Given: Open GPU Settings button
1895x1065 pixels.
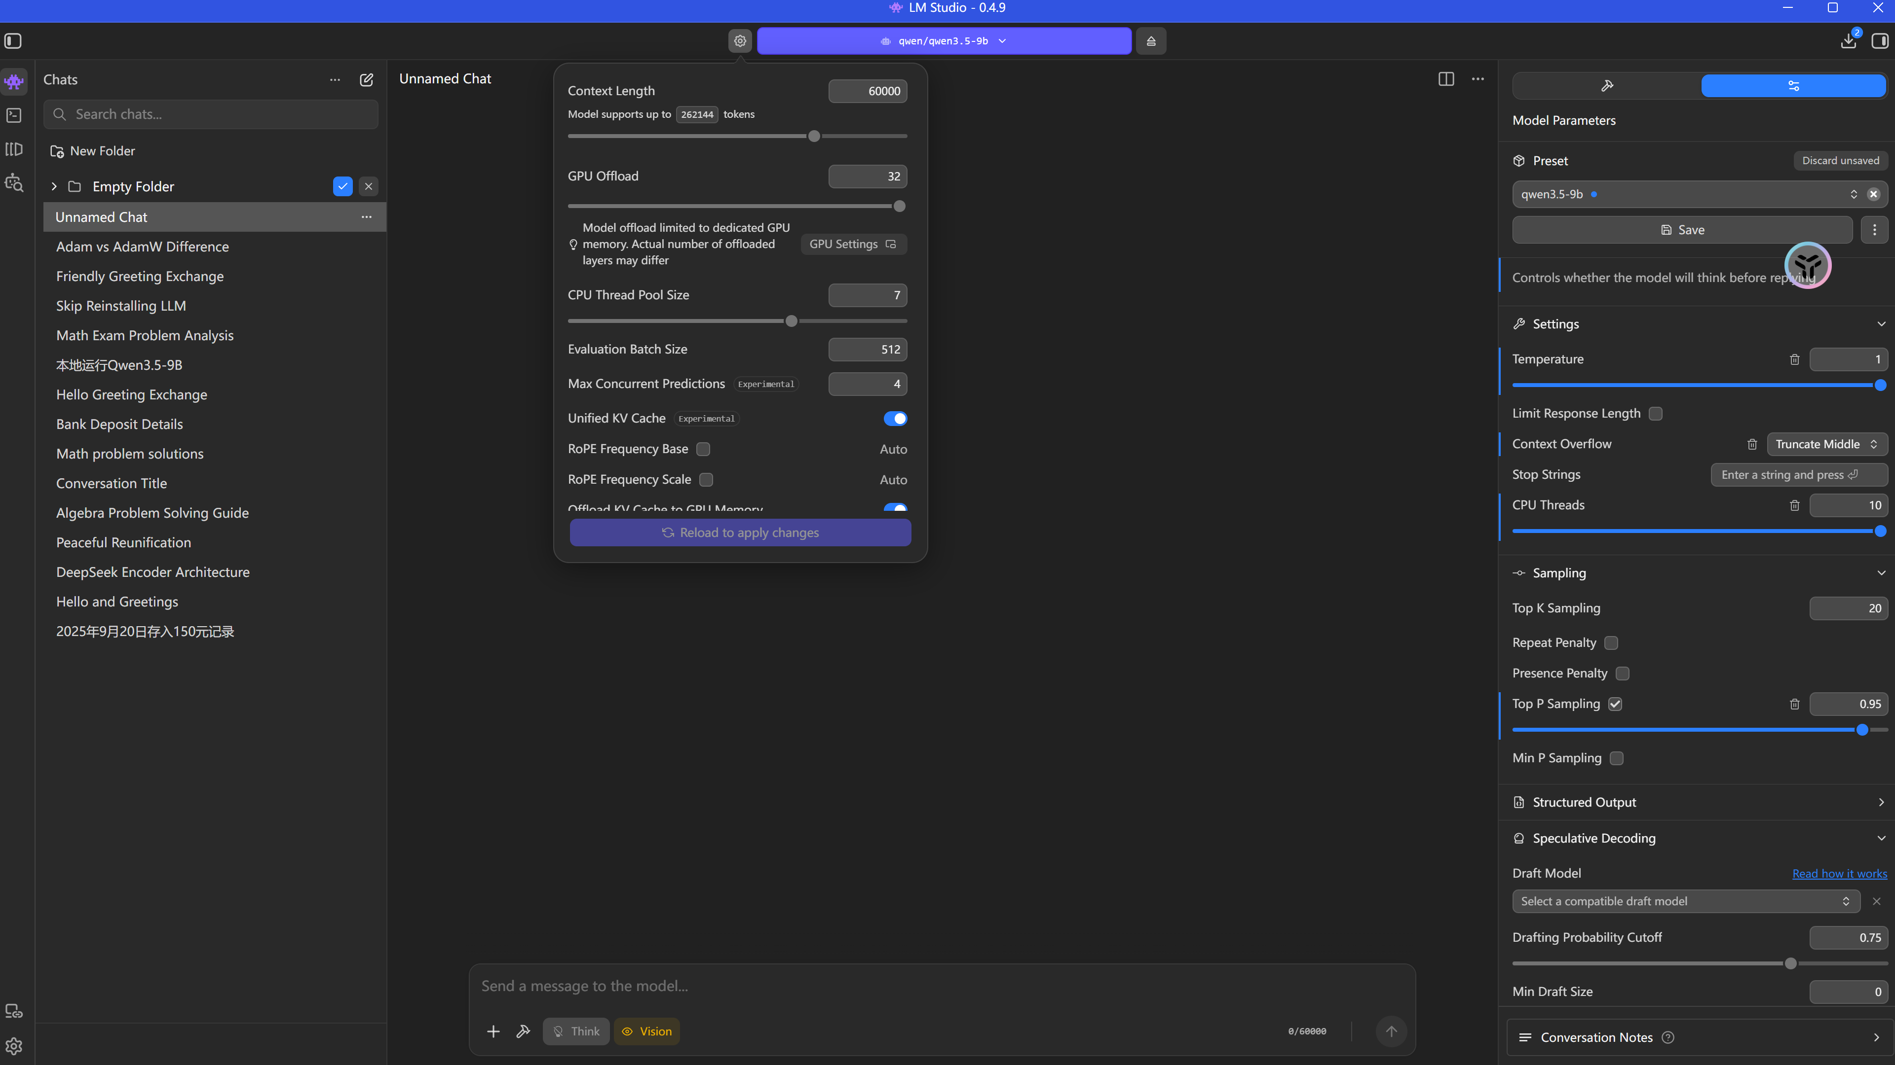Looking at the screenshot, I should click(853, 244).
